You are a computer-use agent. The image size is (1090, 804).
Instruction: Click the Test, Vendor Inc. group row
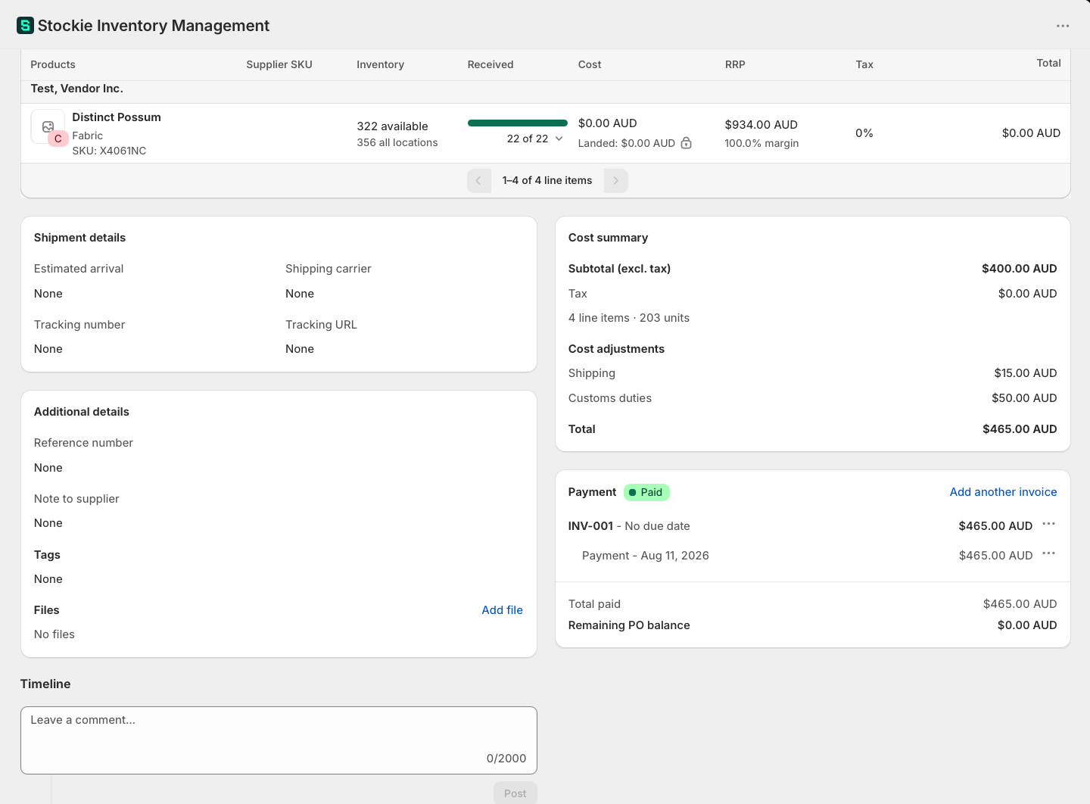(546, 92)
